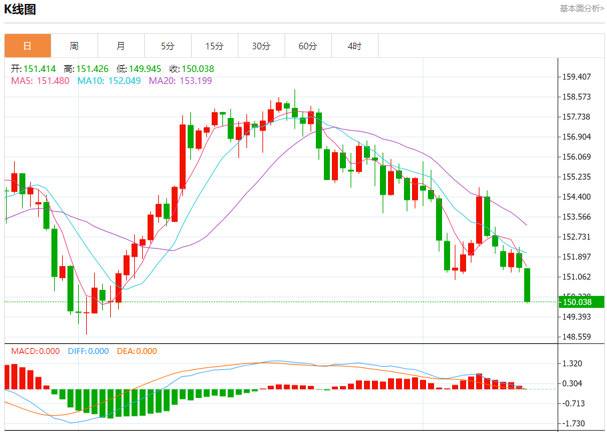The height and width of the screenshot is (432, 607).
Task: Click the DIFF:0.000 indicator label
Action: [x=88, y=351]
